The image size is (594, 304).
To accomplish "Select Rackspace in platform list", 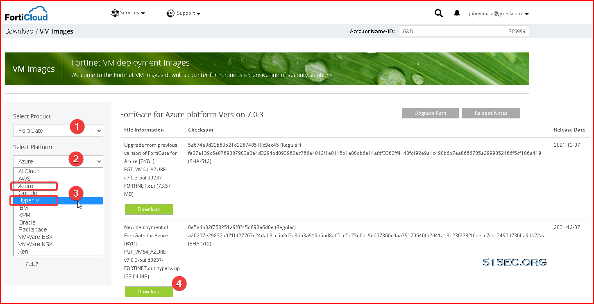I will [58, 229].
